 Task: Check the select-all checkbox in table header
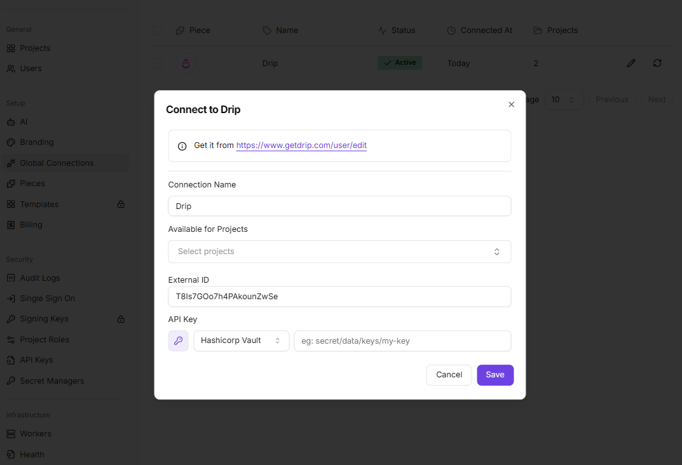[x=156, y=30]
